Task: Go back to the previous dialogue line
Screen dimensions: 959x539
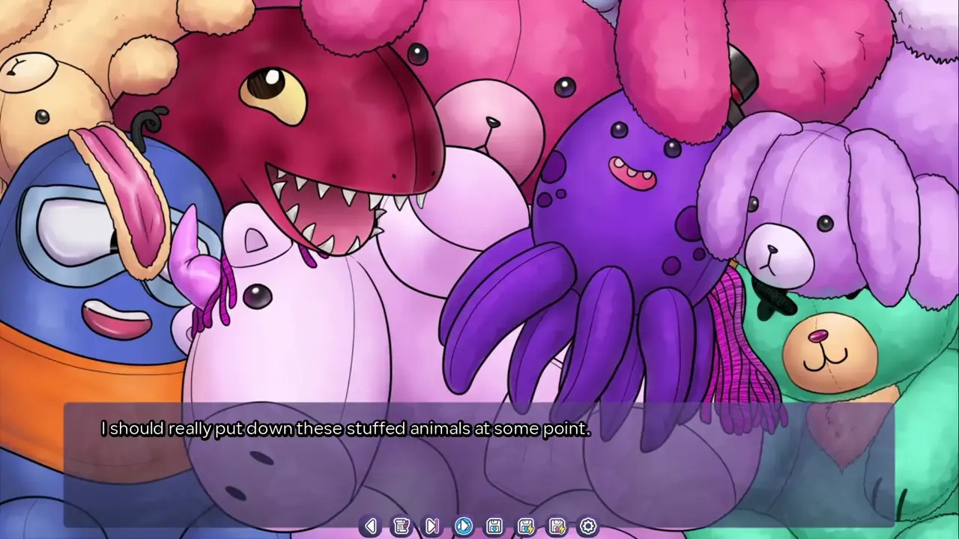Action: click(x=370, y=526)
